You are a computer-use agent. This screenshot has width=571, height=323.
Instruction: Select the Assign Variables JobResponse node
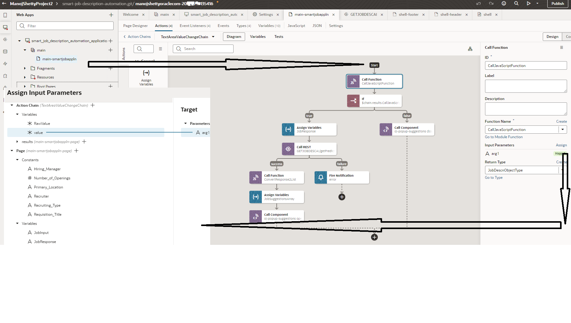click(x=309, y=129)
